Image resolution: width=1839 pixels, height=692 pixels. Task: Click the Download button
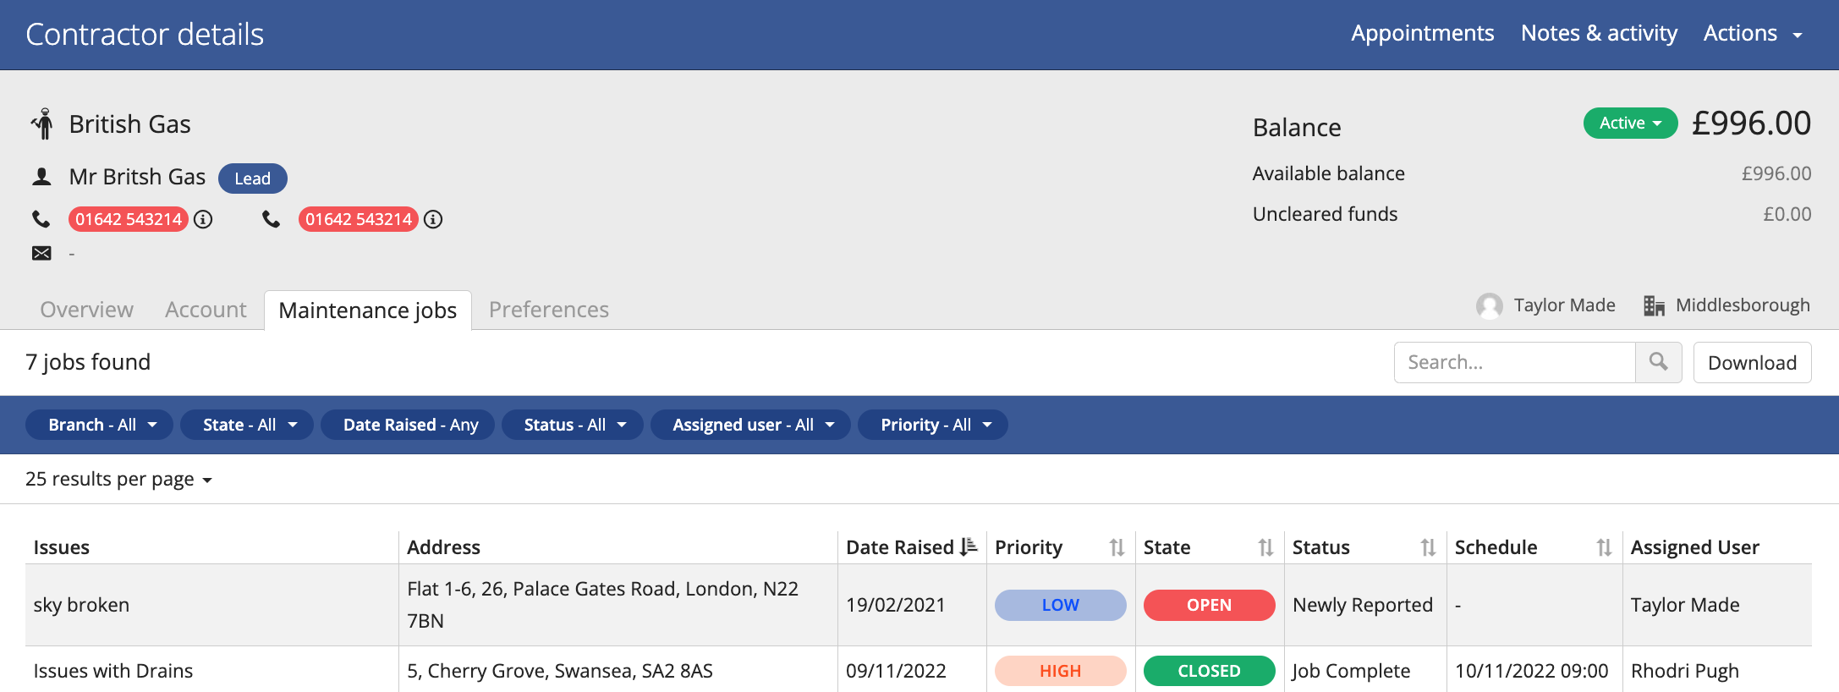pyautogui.click(x=1752, y=362)
